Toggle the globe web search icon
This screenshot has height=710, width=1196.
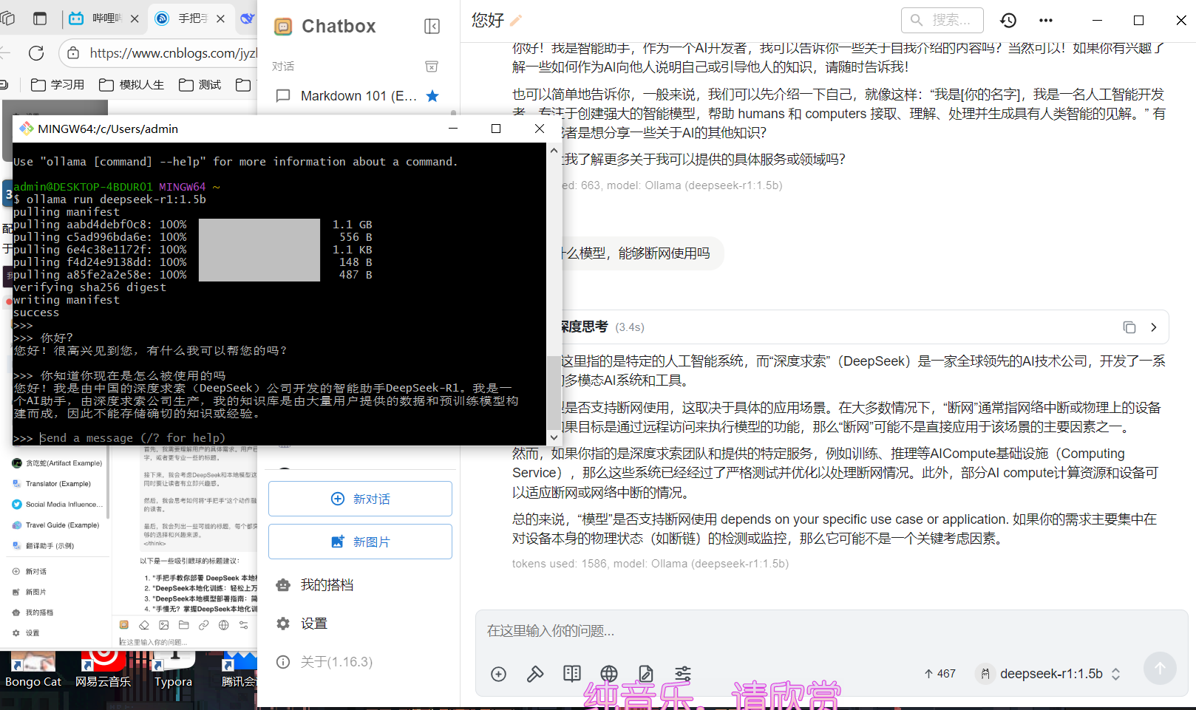pyautogui.click(x=609, y=674)
